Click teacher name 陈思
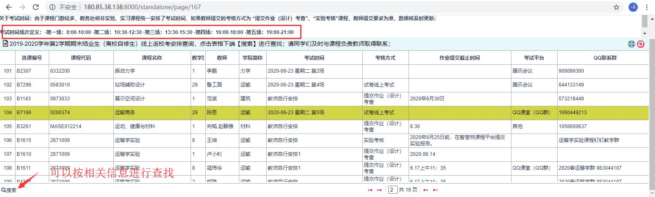The height and width of the screenshot is (197, 655). (212, 113)
